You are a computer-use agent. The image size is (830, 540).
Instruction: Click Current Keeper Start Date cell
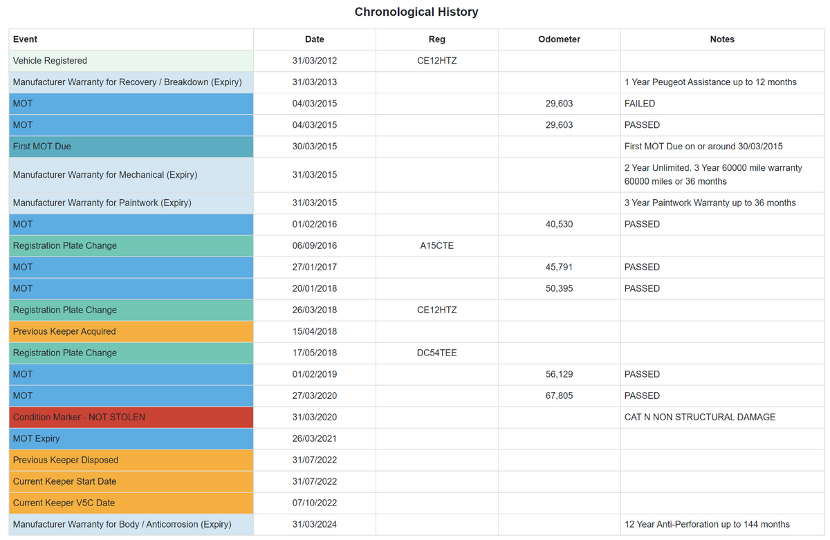131,482
